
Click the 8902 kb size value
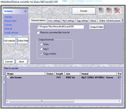70,77
